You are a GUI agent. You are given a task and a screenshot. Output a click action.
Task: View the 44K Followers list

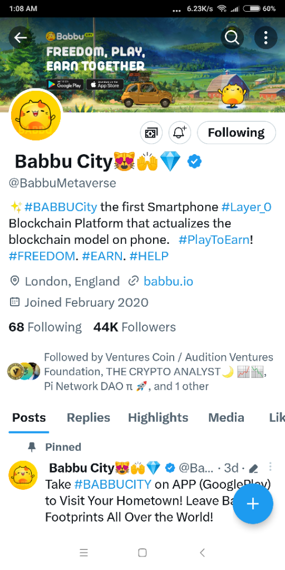135,327
